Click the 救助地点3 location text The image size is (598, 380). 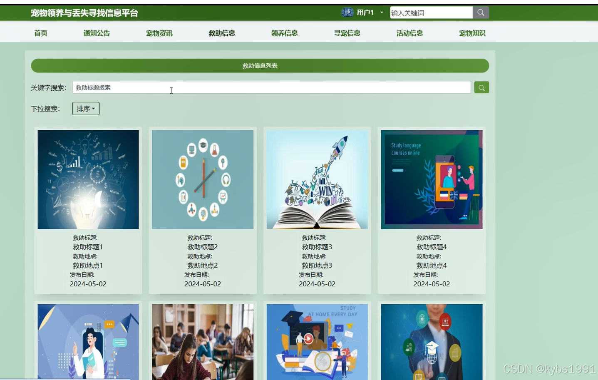317,265
